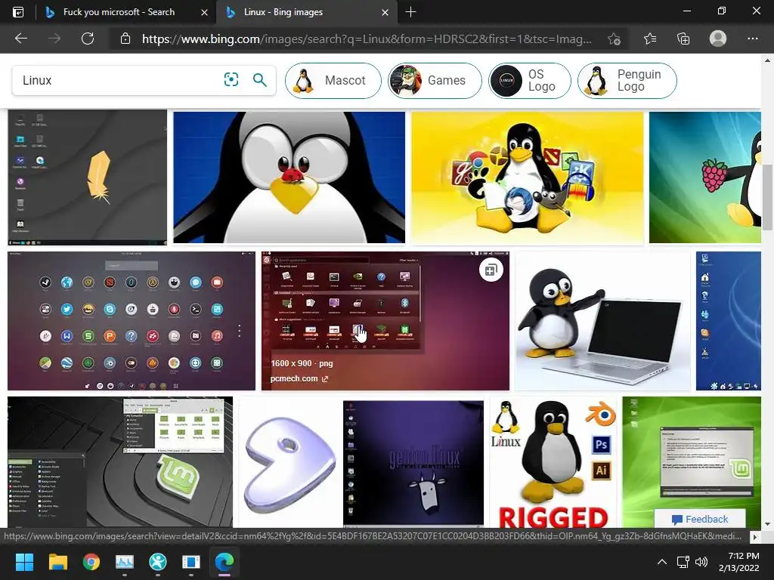Open the blue desktop screenshot thumbnail
Viewport: 774px width, 580px height.
coord(729,321)
